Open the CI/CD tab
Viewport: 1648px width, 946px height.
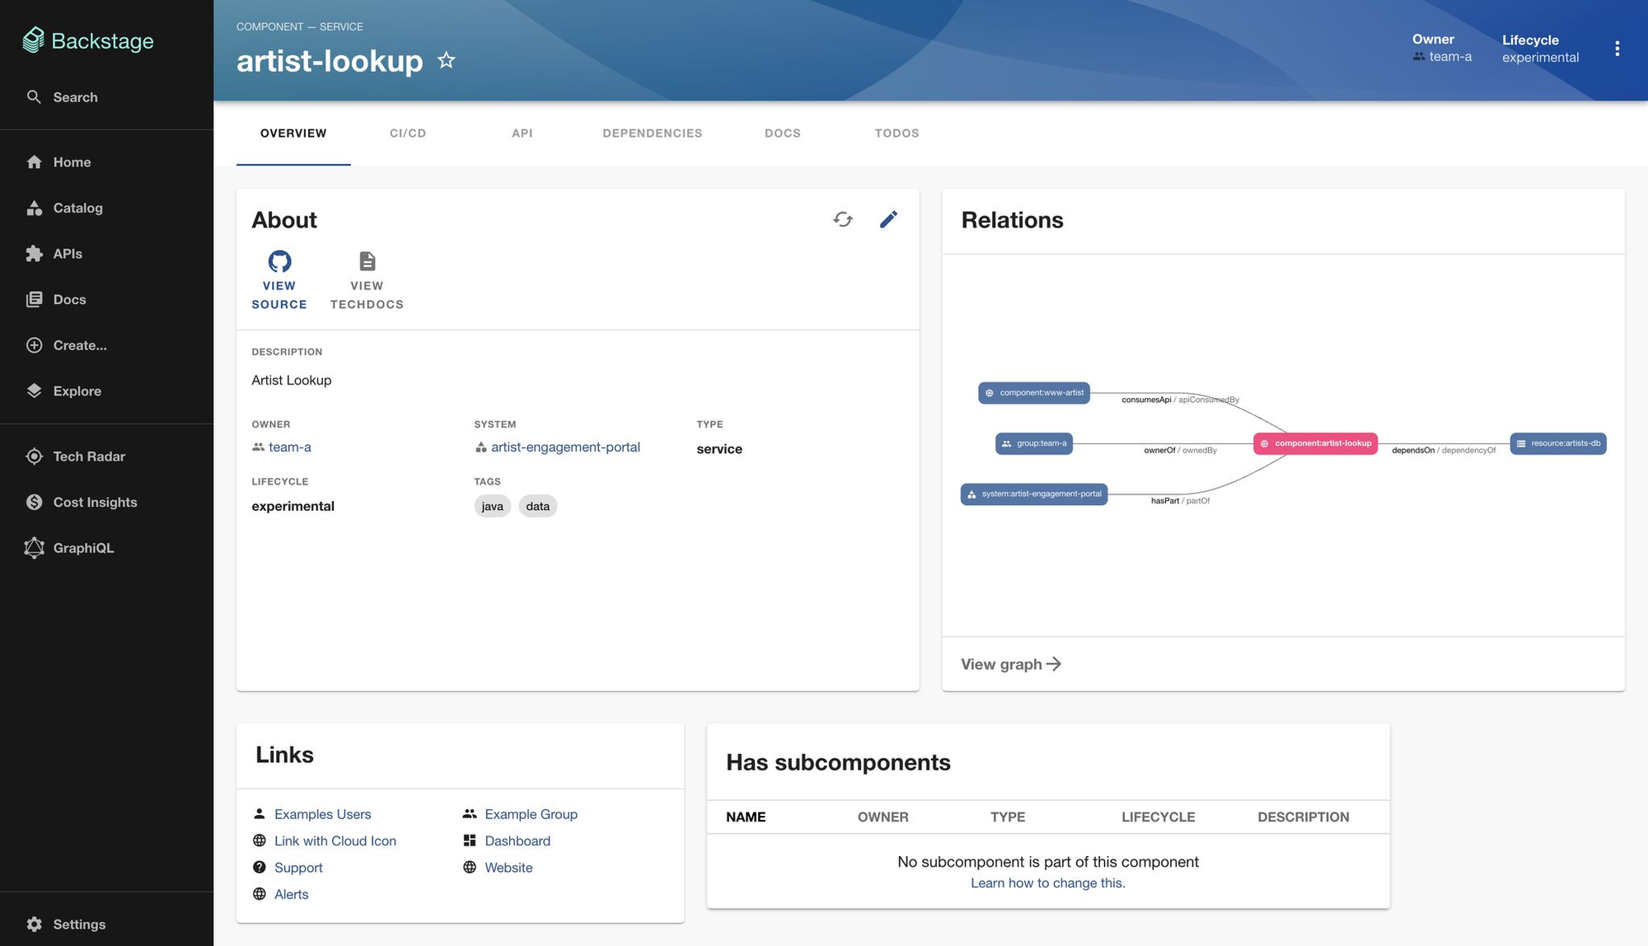coord(407,133)
